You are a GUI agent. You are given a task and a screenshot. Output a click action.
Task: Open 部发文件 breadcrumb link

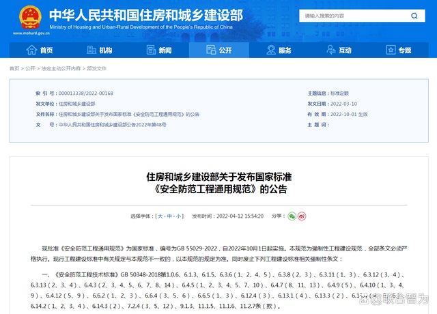[96, 68]
